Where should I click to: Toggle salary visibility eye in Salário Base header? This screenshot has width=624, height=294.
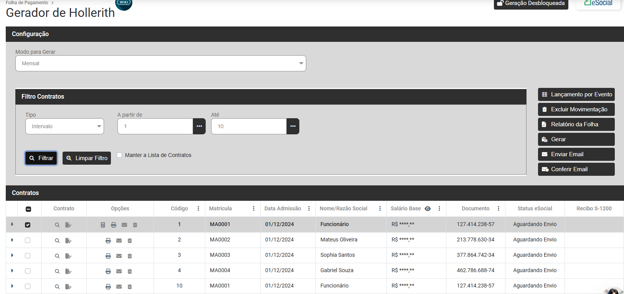(x=428, y=209)
